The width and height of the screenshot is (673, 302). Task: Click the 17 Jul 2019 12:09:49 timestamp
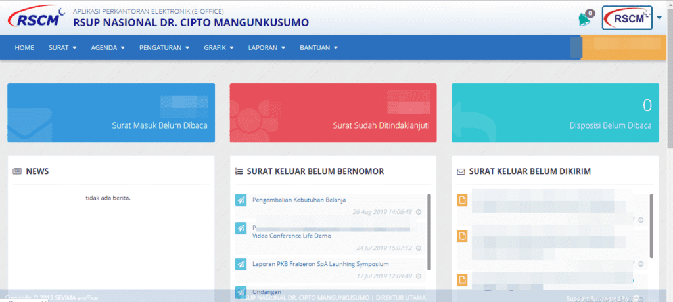[x=384, y=276]
